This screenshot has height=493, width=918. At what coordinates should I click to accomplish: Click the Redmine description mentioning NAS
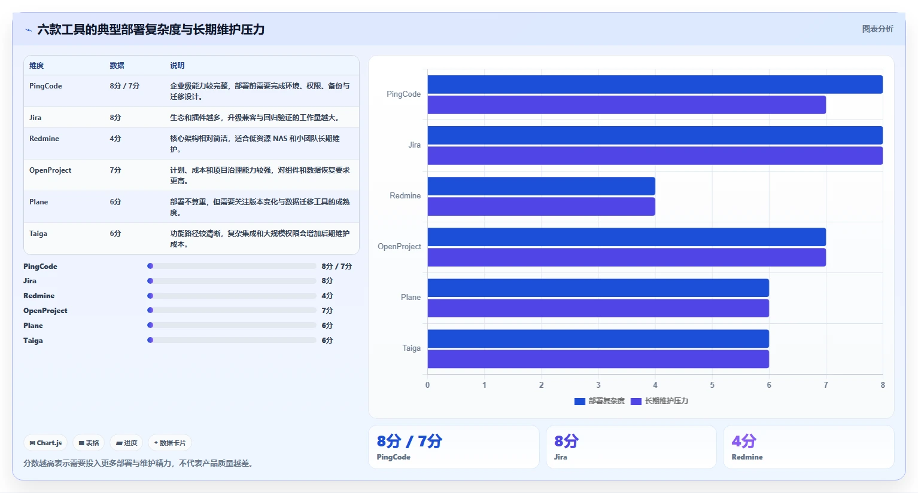tap(255, 144)
